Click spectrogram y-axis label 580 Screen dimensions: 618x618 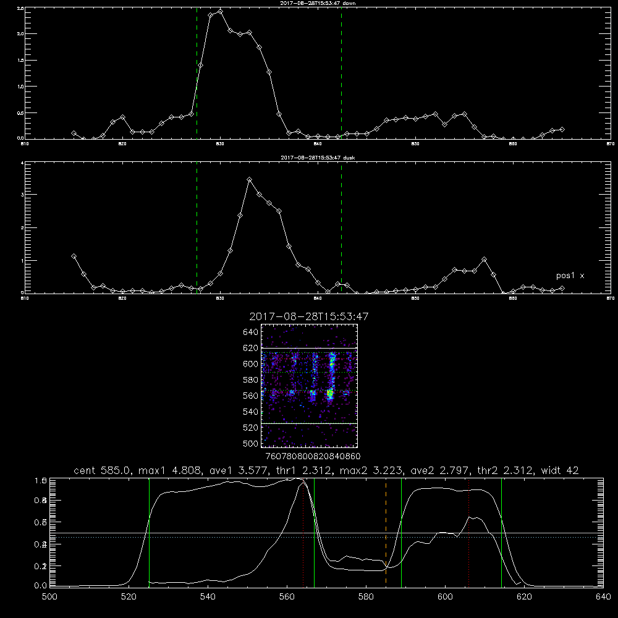pyautogui.click(x=251, y=380)
